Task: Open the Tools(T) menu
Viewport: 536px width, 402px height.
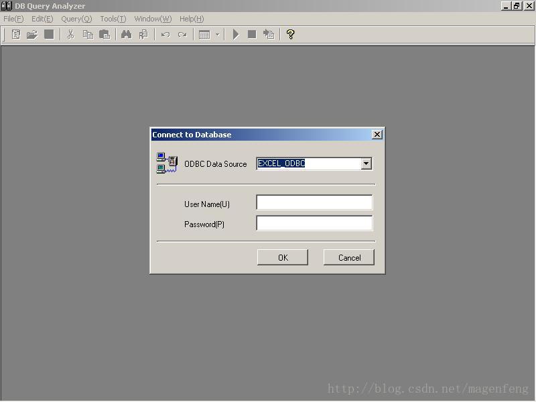Action: pos(113,19)
